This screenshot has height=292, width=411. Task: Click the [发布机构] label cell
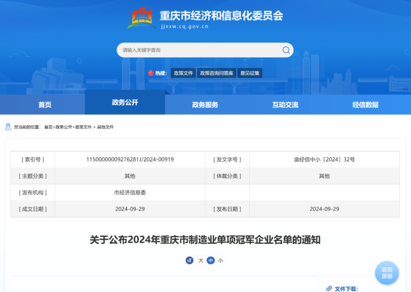[33, 192]
